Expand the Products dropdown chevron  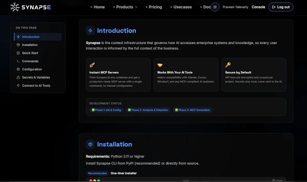136,7
